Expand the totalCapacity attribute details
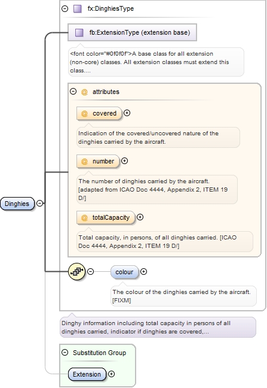Viewport: 267px width, 388px height. (x=140, y=217)
